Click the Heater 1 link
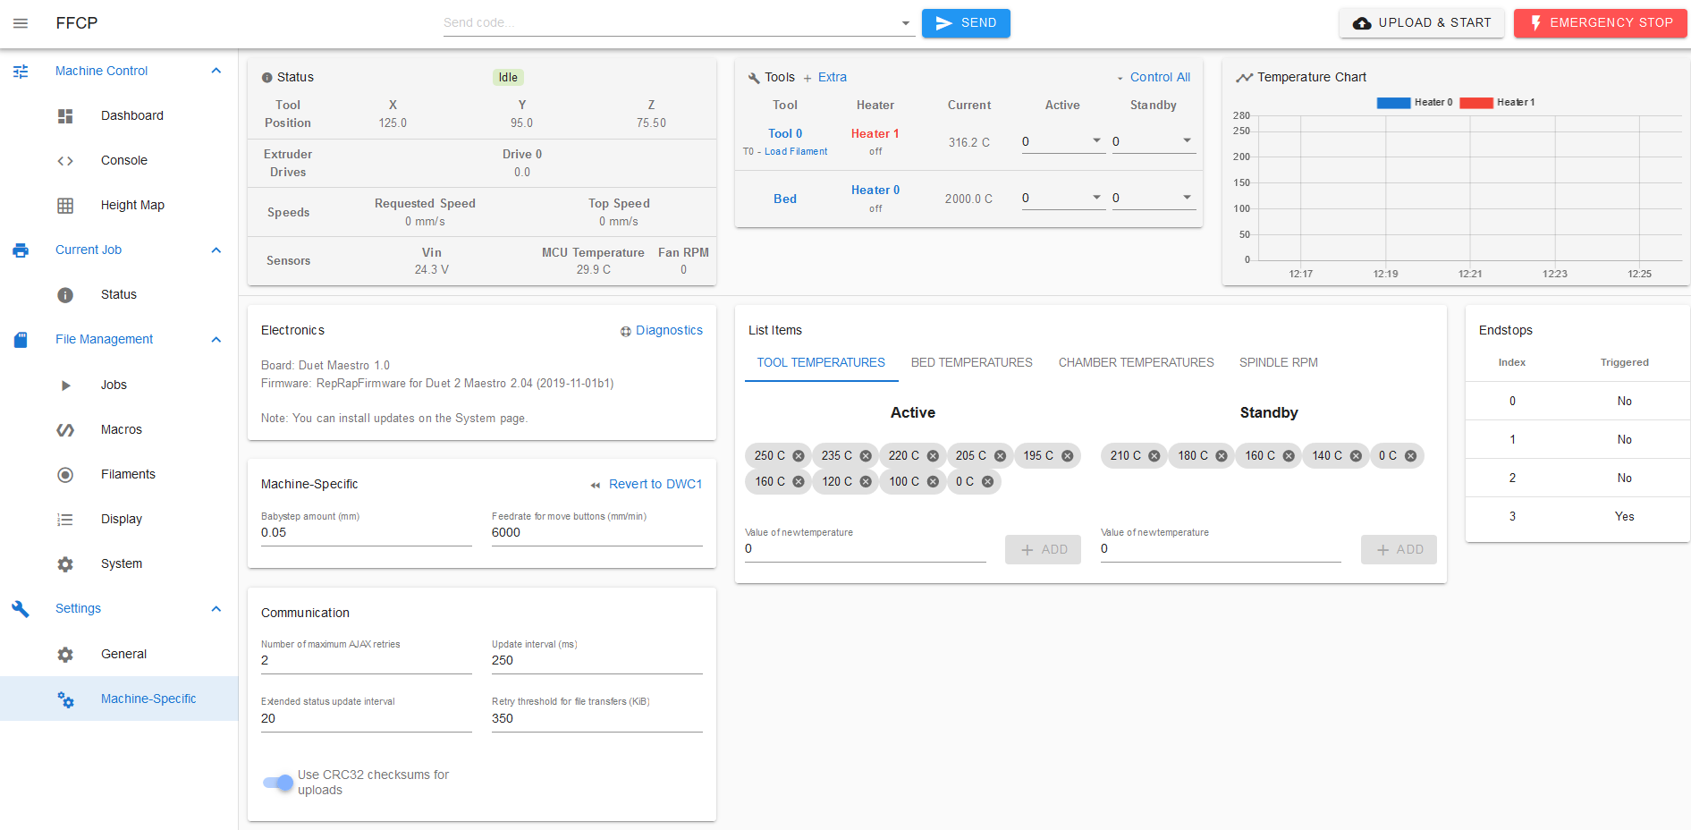Viewport: 1691px width, 830px height. 875,134
